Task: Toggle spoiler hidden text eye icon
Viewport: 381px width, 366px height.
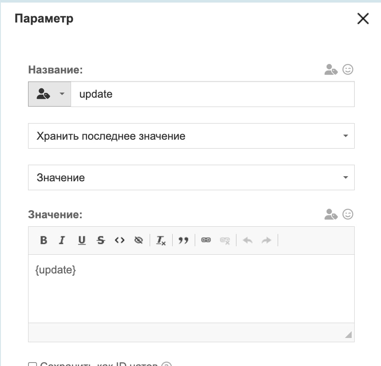Action: 138,240
